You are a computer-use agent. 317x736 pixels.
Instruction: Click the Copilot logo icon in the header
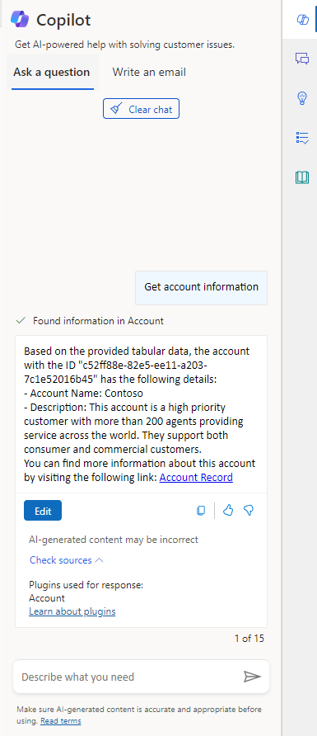point(20,20)
